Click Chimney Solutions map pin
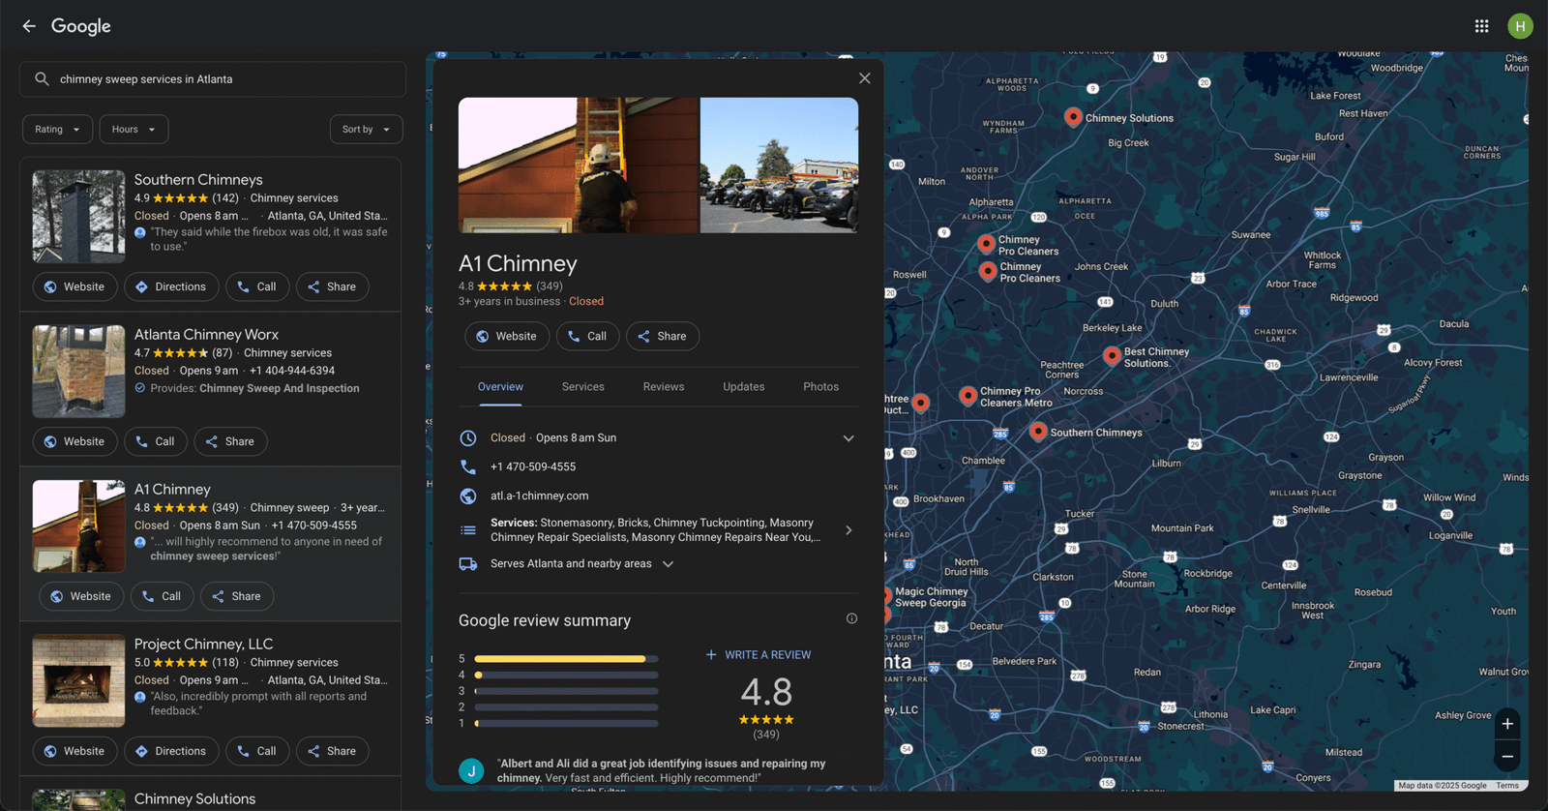The width and height of the screenshot is (1548, 811). (x=1073, y=116)
